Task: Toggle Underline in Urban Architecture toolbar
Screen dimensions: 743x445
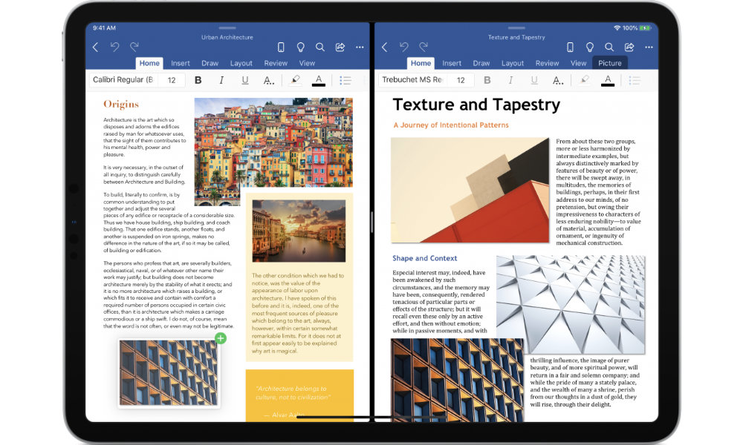Action: 244,80
